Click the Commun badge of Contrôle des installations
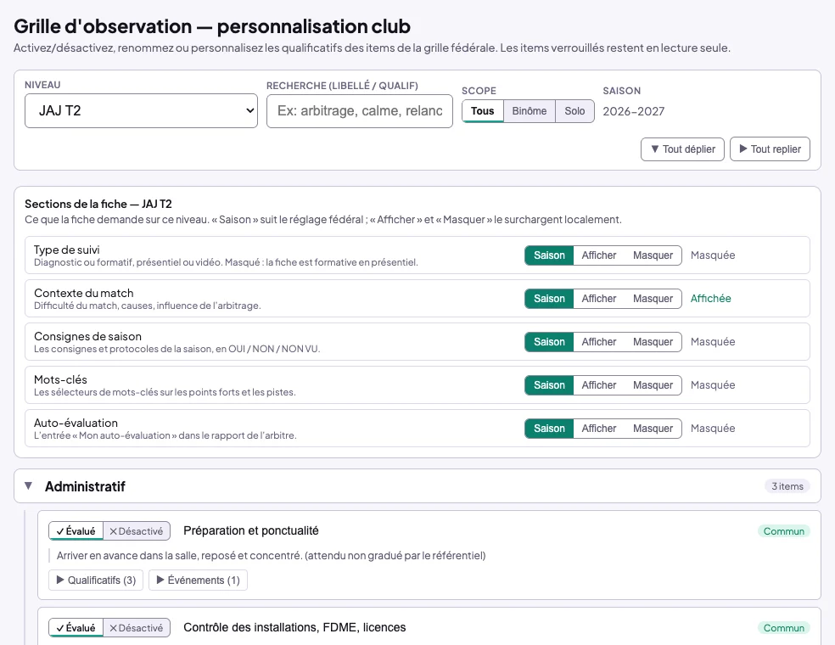The width and height of the screenshot is (835, 645). (783, 628)
